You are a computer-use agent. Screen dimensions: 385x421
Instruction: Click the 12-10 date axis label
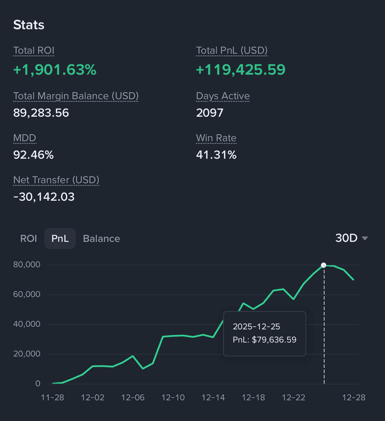point(173,397)
